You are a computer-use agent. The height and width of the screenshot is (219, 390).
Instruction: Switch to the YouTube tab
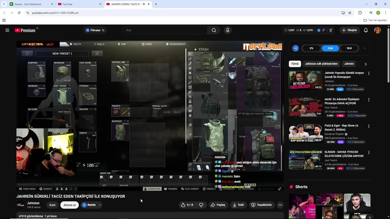click(x=80, y=4)
